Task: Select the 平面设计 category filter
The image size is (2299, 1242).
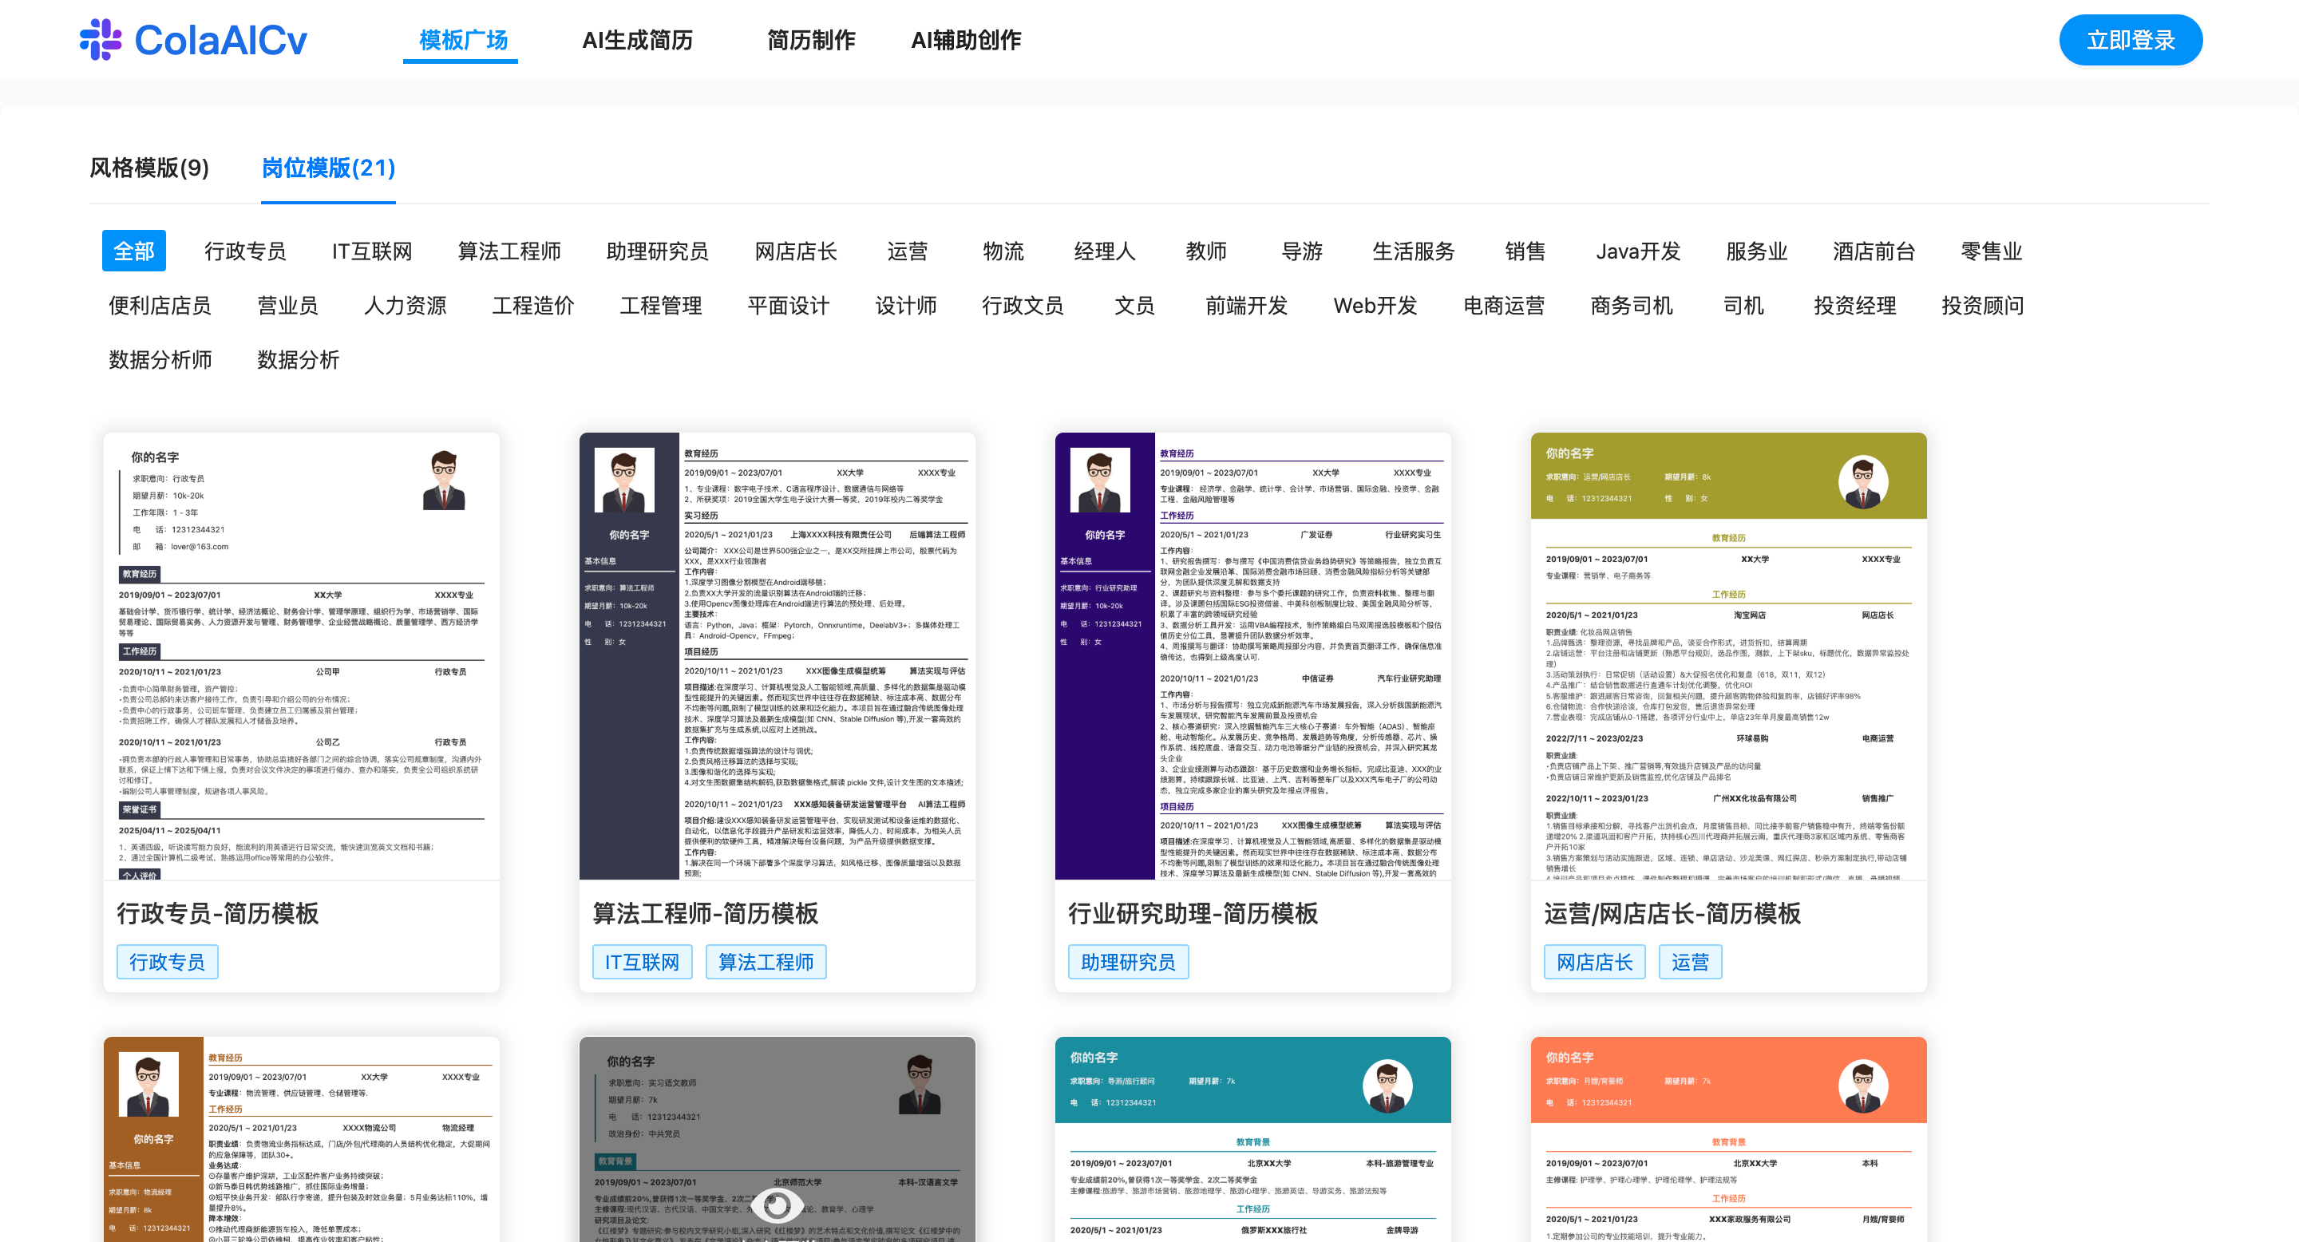Action: (x=787, y=305)
